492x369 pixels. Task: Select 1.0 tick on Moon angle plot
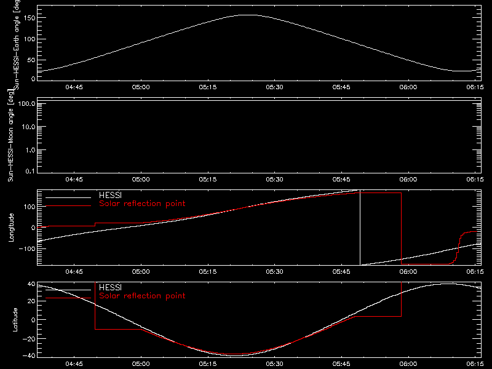pos(30,150)
